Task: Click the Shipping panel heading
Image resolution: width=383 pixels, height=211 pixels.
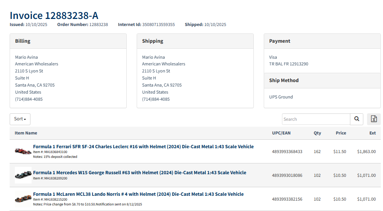Action: [153, 41]
